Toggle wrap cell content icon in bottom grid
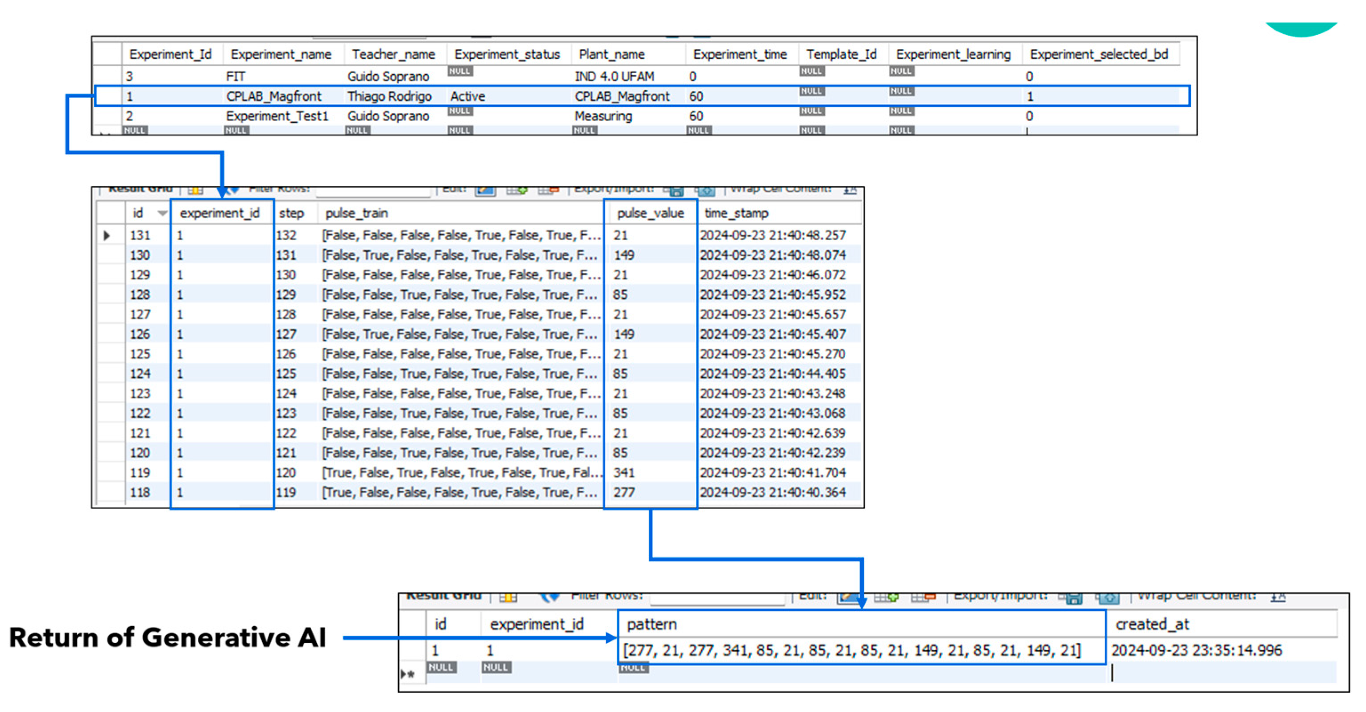 coord(1278,597)
